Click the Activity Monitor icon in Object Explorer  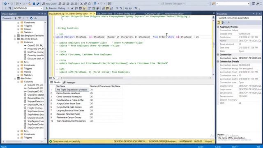tap(35, 18)
